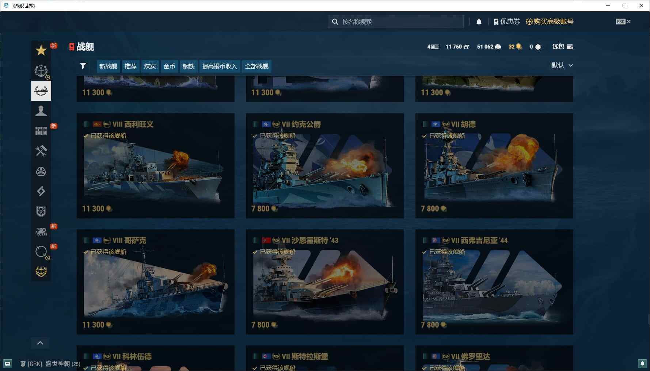Close the armory with ESC X button
Screen dimensions: 650x371
[623, 22]
